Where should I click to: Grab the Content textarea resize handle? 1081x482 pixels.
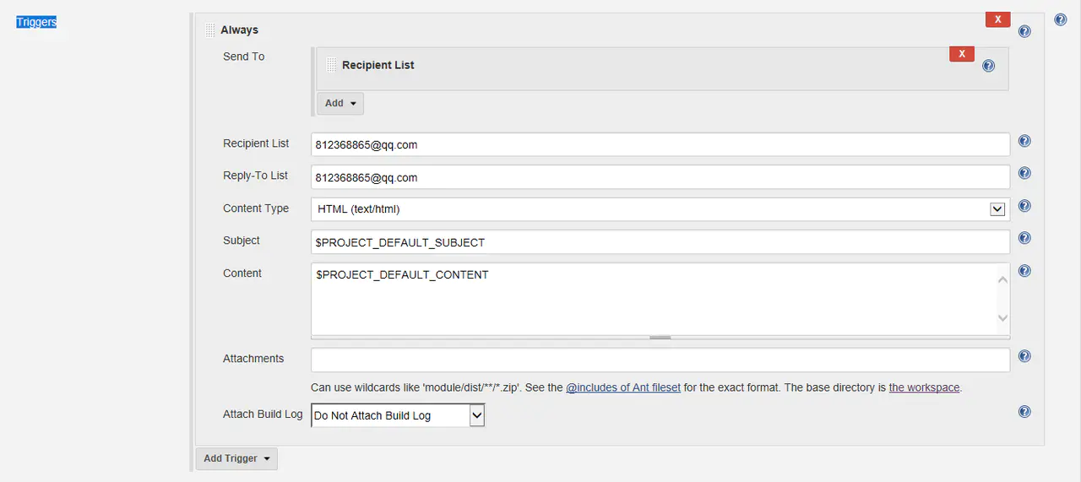[660, 338]
